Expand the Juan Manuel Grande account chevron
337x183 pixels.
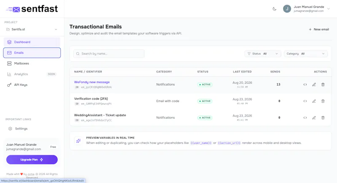329,9
